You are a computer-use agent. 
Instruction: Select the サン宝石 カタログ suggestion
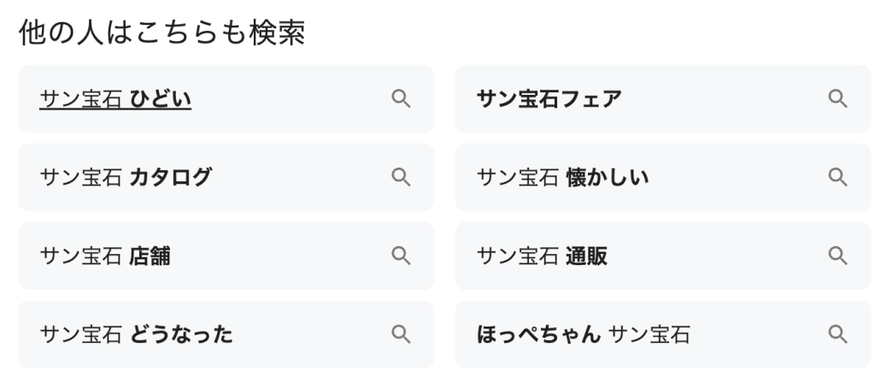126,178
